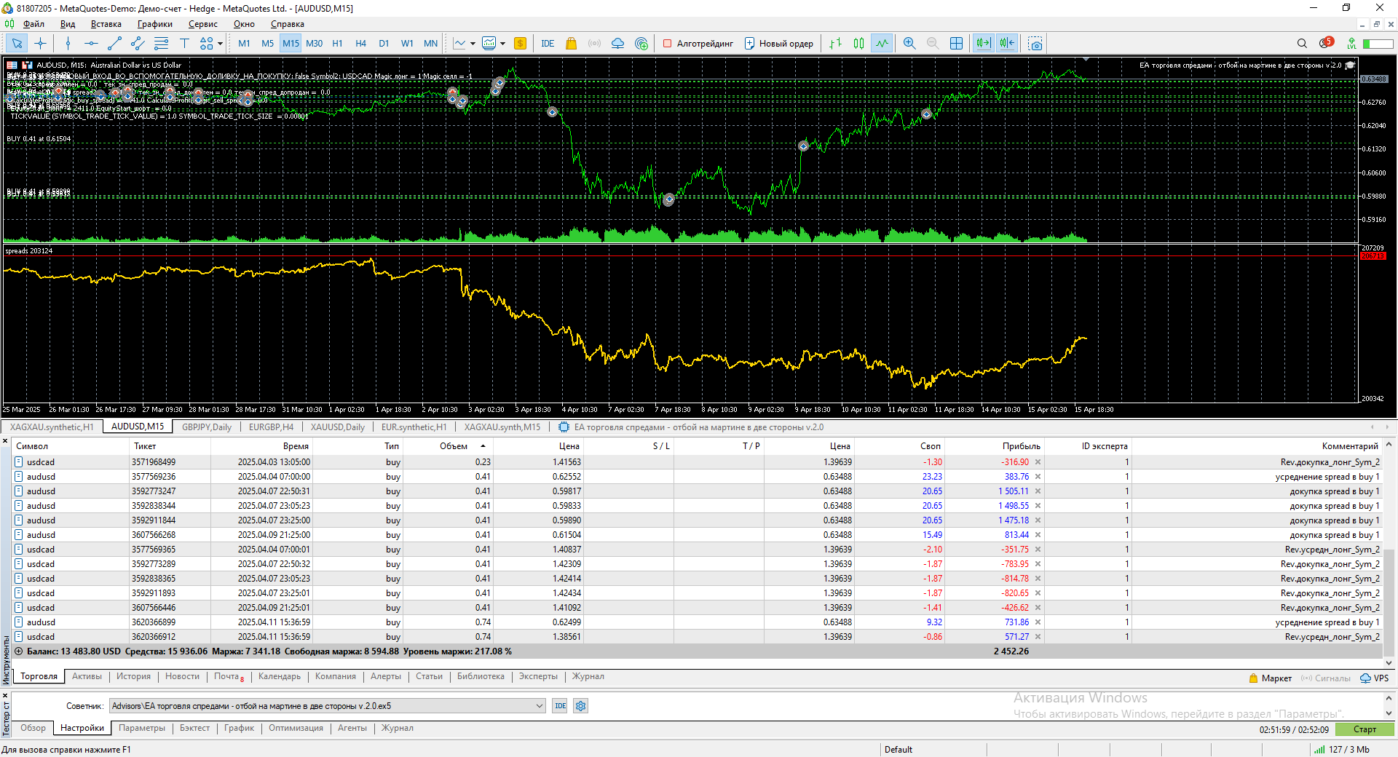Take a chart screenshot with the camera icon
The height and width of the screenshot is (757, 1398).
[1035, 44]
